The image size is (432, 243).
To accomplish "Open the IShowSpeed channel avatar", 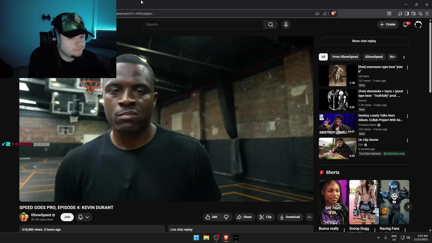I will (x=24, y=217).
